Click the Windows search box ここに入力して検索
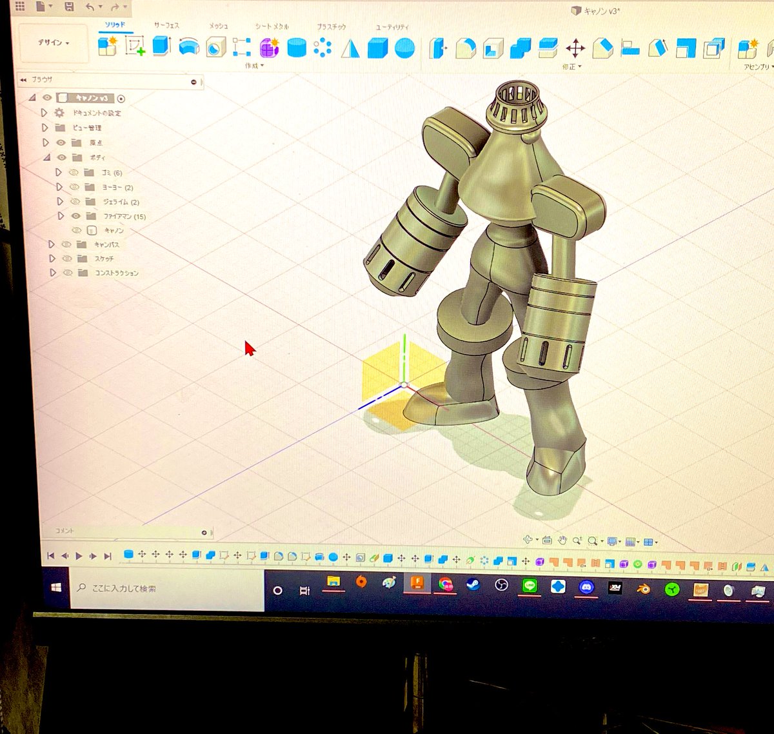The width and height of the screenshot is (774, 734). pos(168,588)
